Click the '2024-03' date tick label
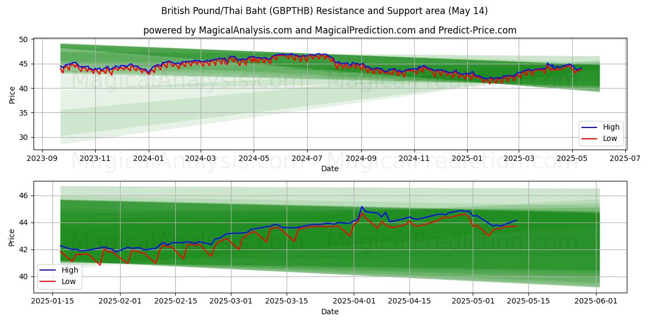 [x=201, y=159]
